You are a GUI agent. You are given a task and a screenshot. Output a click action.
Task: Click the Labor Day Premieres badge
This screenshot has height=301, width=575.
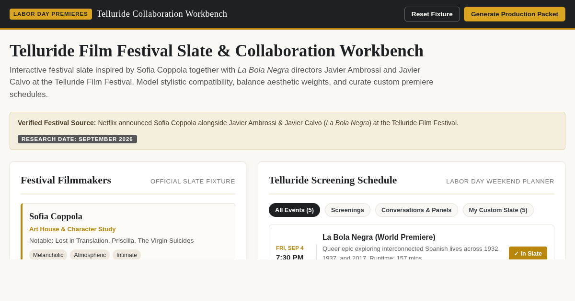(51, 14)
